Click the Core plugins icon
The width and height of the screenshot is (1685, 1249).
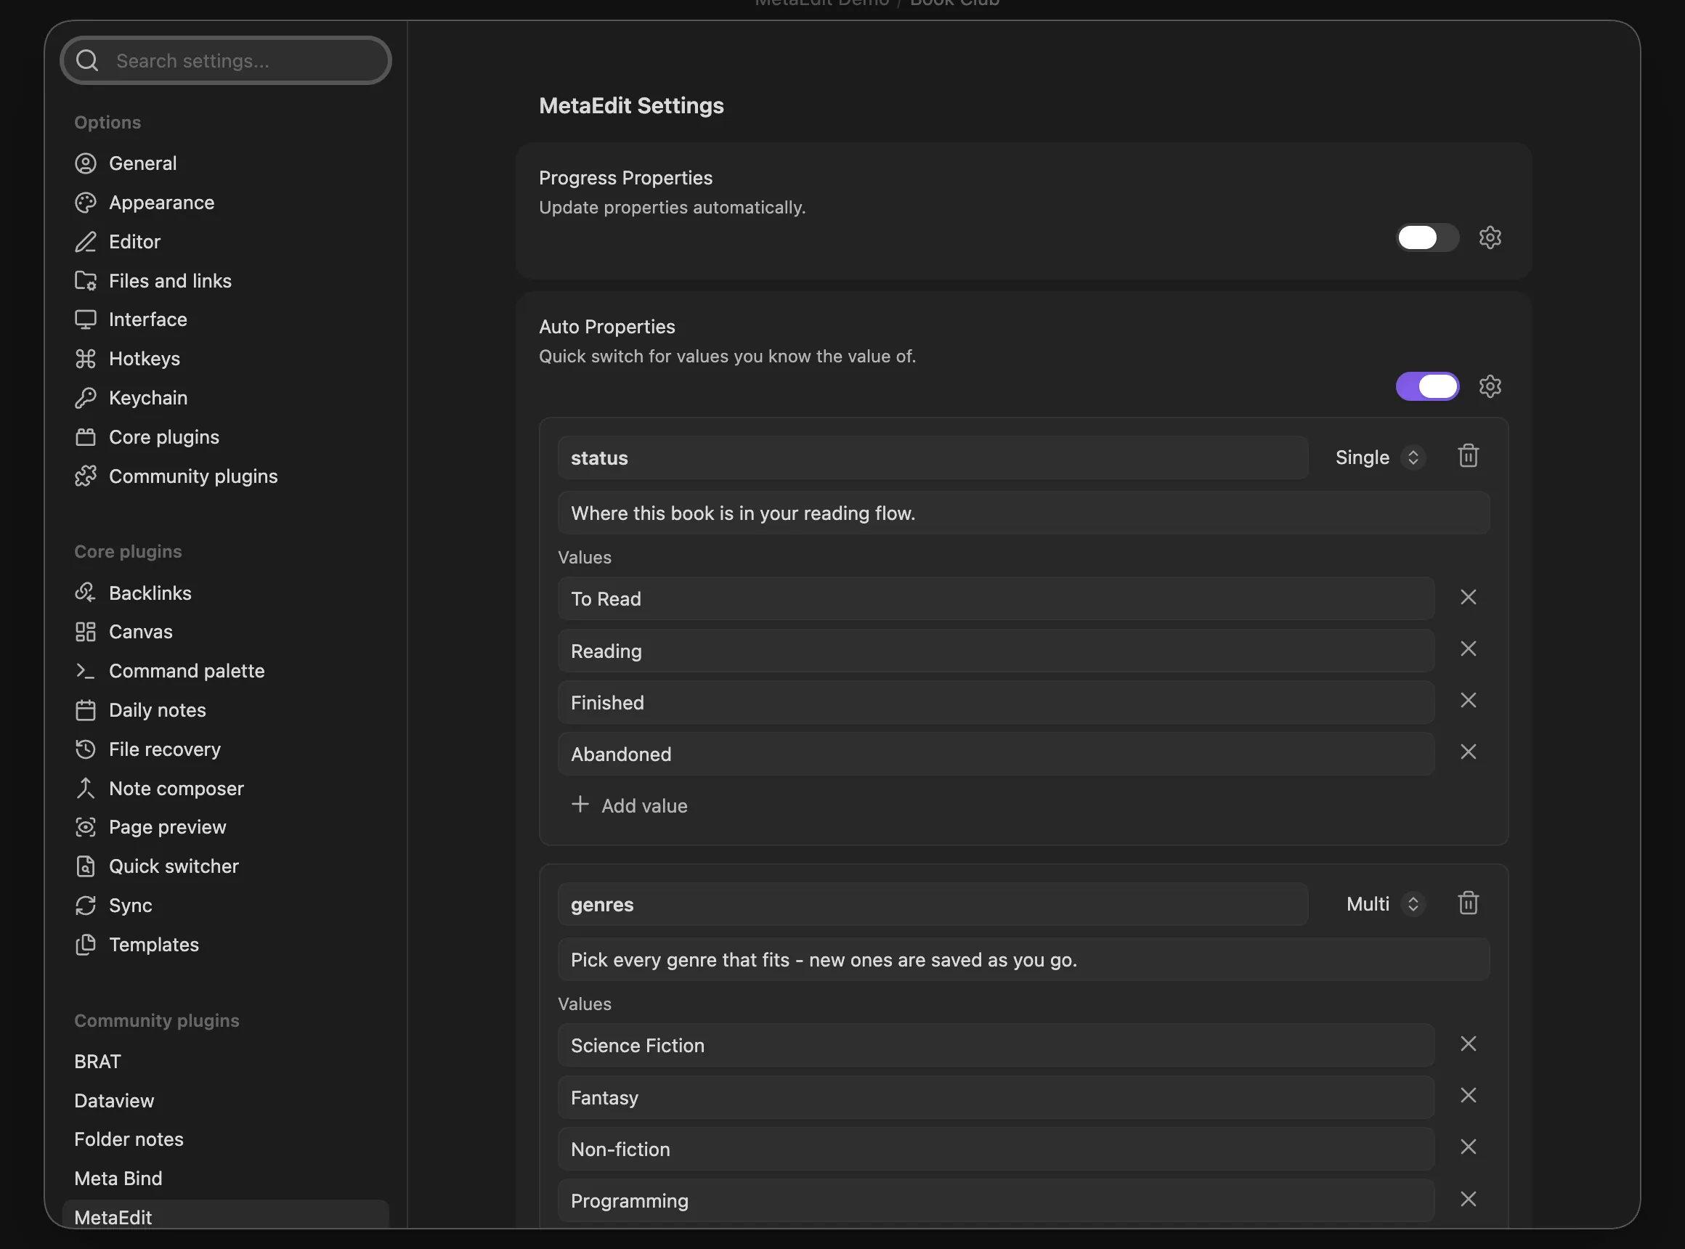(86, 437)
